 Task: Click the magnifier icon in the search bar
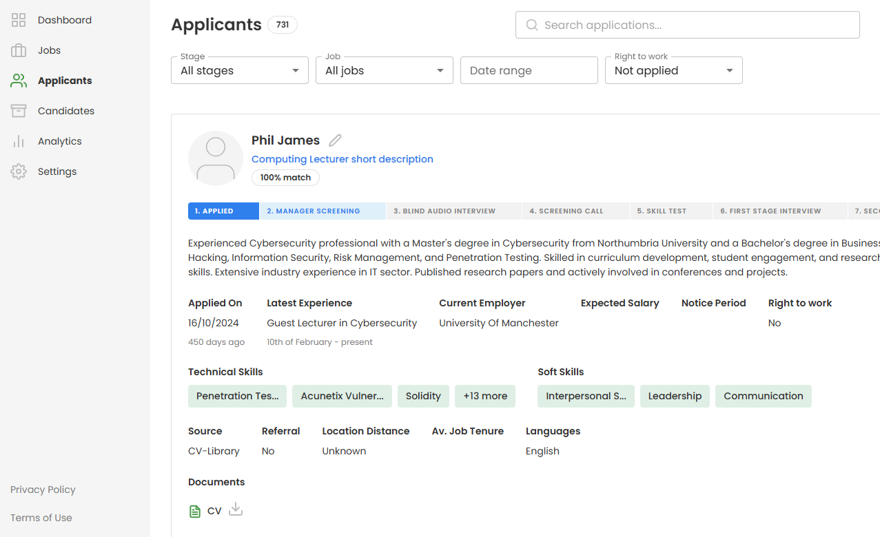pyautogui.click(x=531, y=25)
